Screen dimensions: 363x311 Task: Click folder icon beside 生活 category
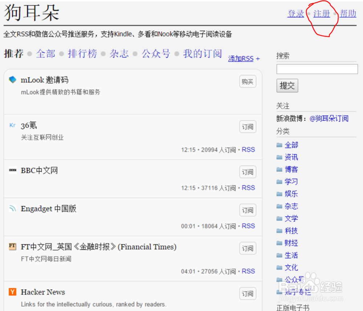click(x=280, y=255)
